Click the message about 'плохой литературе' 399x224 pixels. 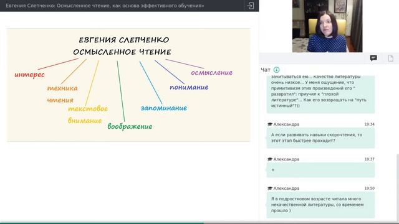[320, 94]
